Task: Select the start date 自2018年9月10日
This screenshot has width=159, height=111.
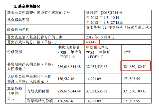Action: (x=102, y=18)
